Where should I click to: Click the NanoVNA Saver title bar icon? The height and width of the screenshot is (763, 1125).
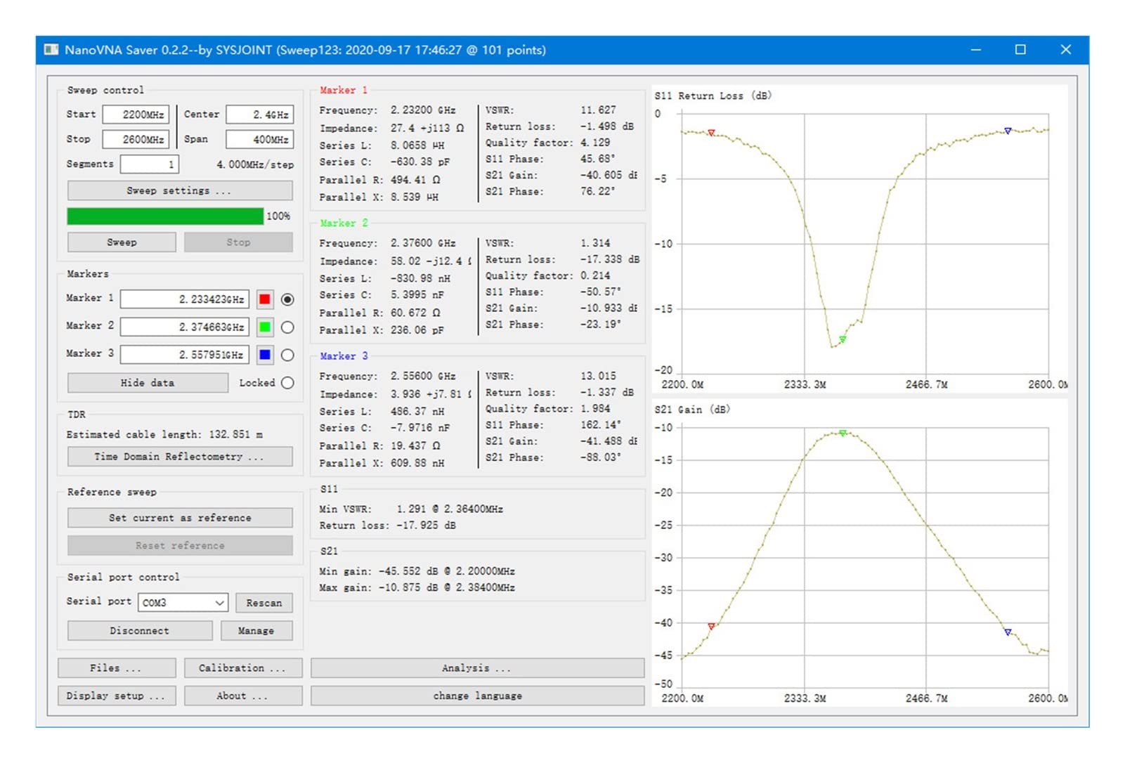51,50
